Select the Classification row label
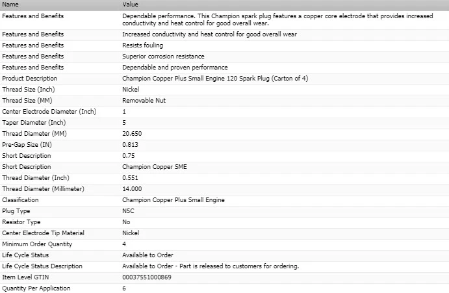This screenshot has height=293, width=449. click(20, 200)
